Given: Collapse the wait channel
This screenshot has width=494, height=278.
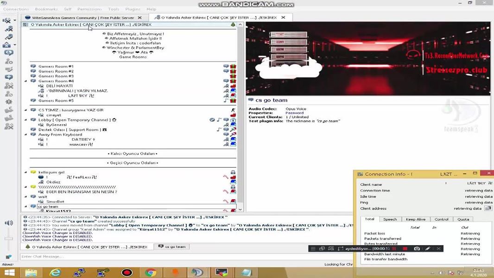Looking at the screenshot, I should (x=26, y=196).
